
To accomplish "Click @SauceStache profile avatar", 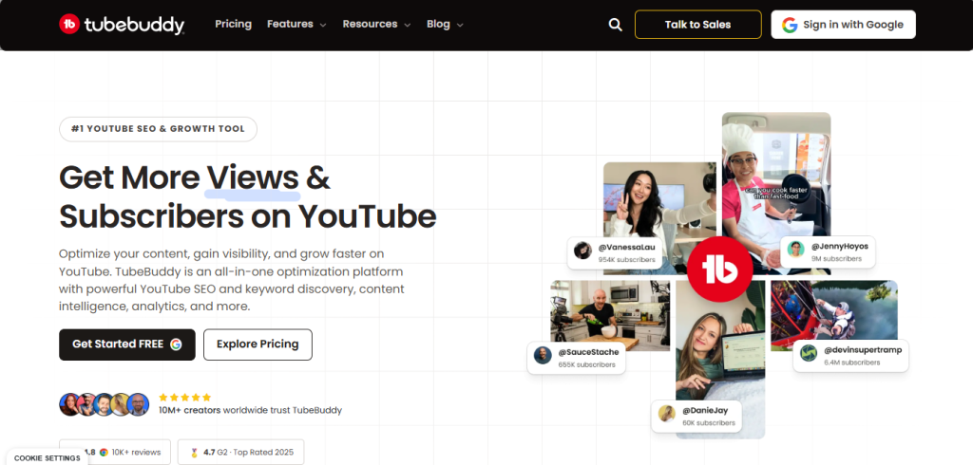I will [x=543, y=355].
